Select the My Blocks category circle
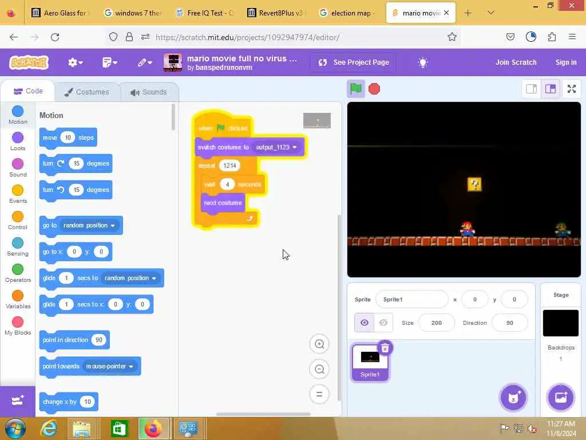The width and height of the screenshot is (586, 440). (x=18, y=322)
